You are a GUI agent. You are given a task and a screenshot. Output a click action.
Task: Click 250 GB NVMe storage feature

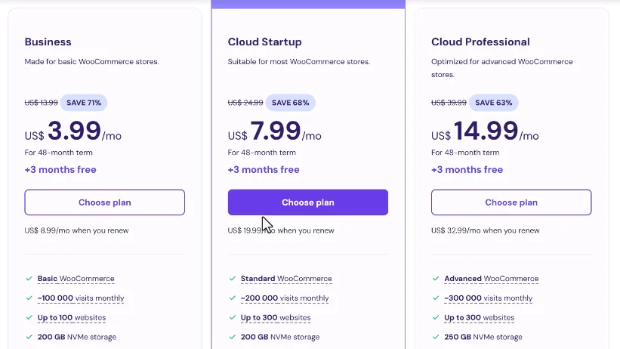pos(483,337)
